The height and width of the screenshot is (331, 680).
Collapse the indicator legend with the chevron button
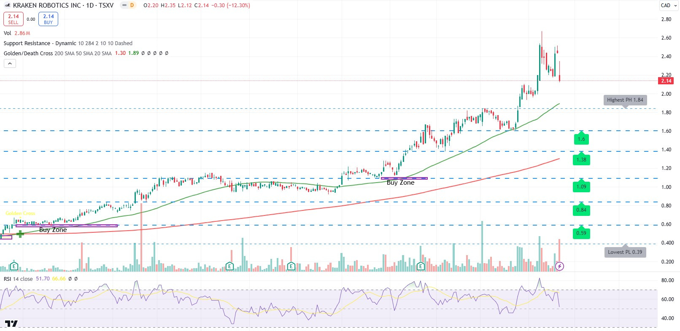(10, 63)
